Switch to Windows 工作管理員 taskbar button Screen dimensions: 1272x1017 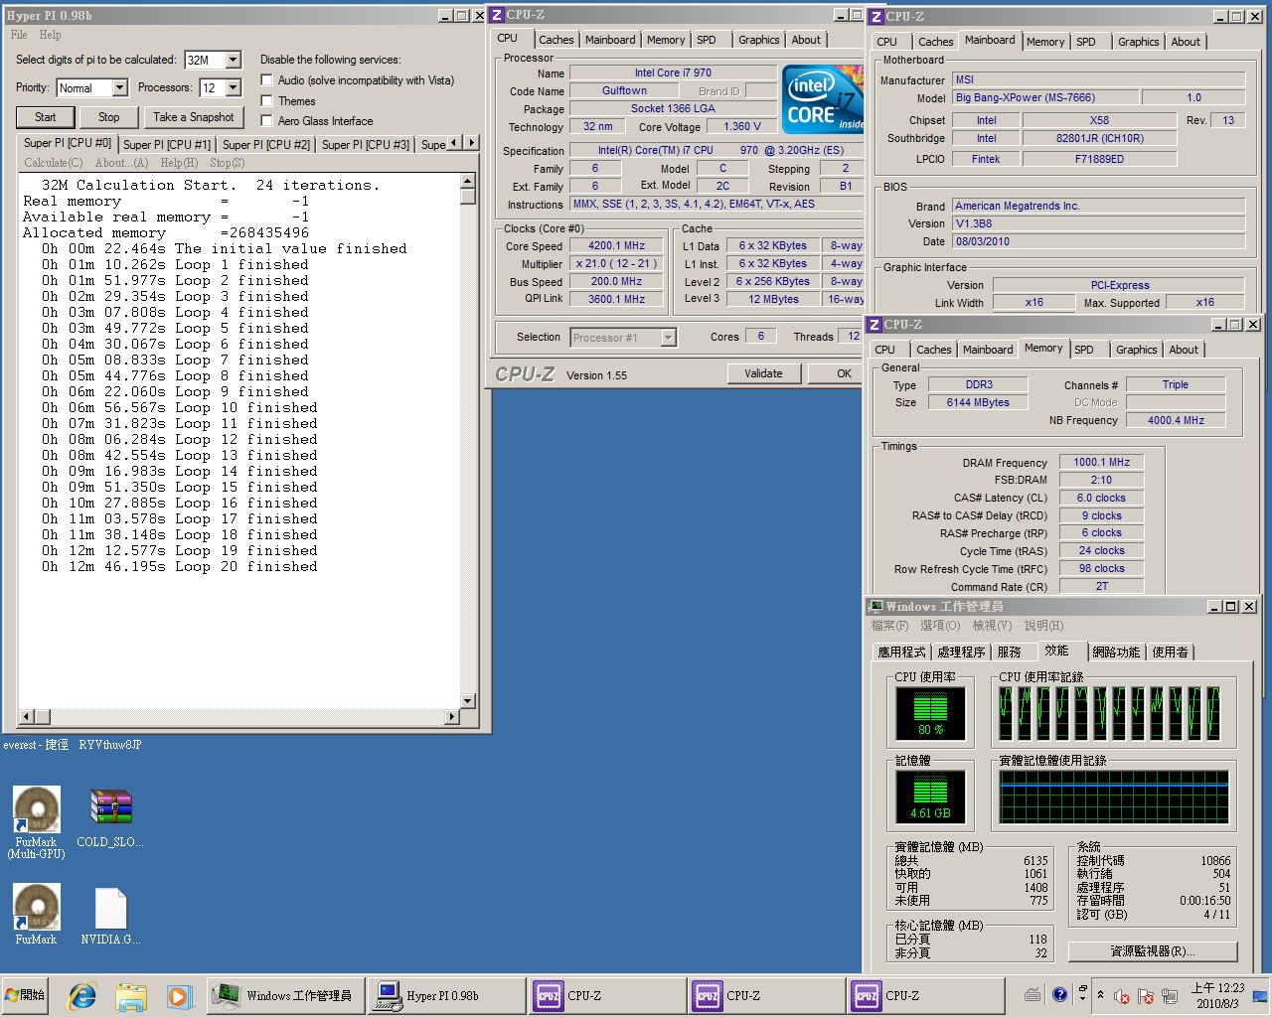click(286, 995)
